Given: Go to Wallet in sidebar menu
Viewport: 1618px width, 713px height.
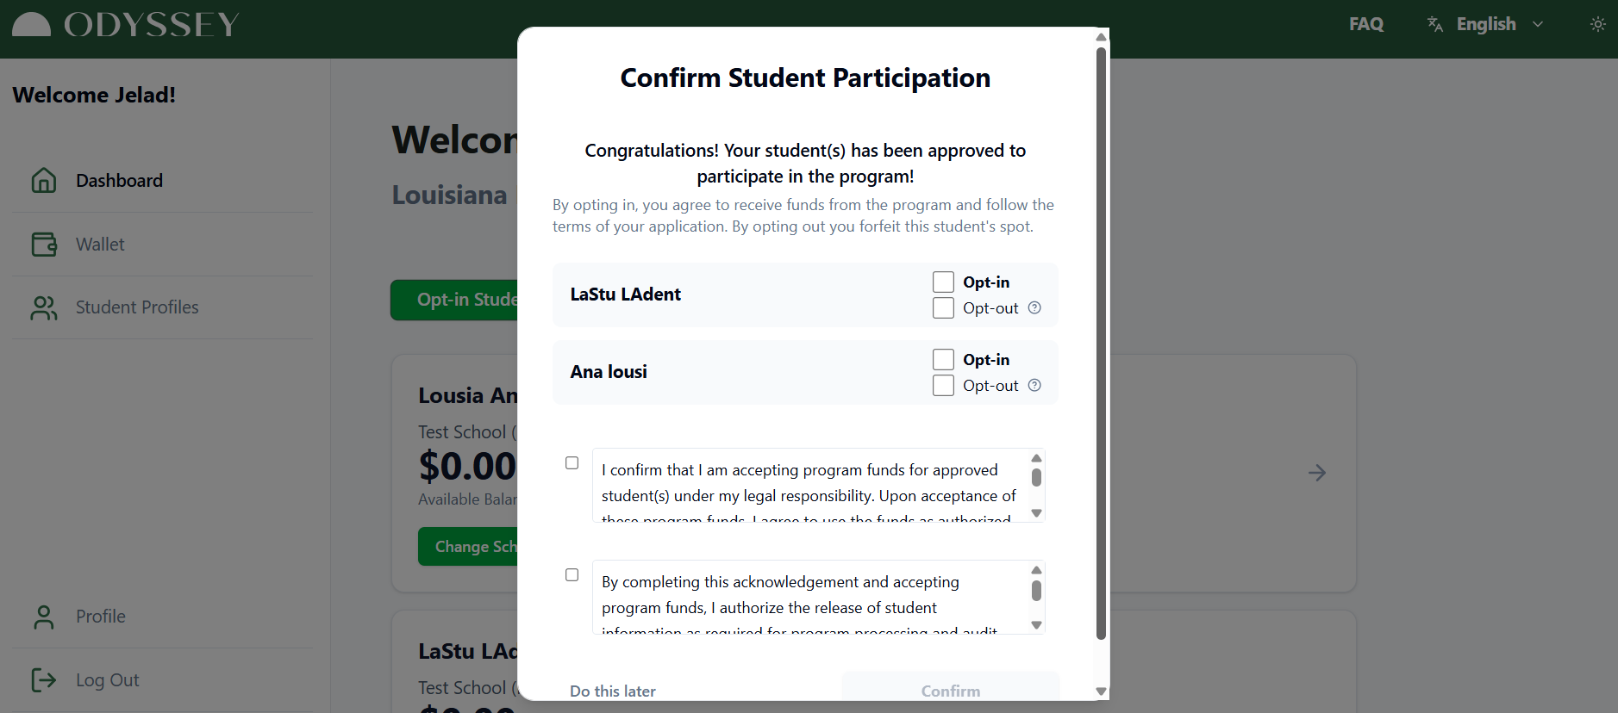Looking at the screenshot, I should (x=100, y=245).
